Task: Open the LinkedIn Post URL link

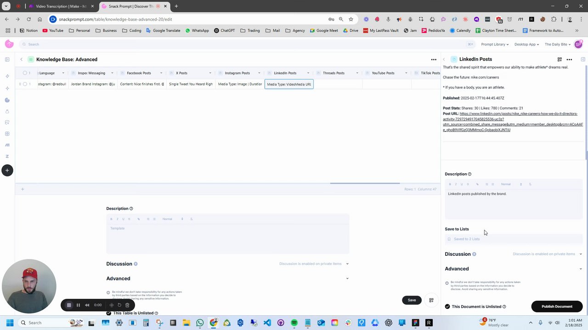Action: pyautogui.click(x=513, y=122)
